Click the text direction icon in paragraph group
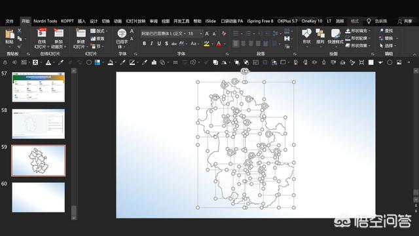This screenshot has width=419, height=236. (x=287, y=31)
